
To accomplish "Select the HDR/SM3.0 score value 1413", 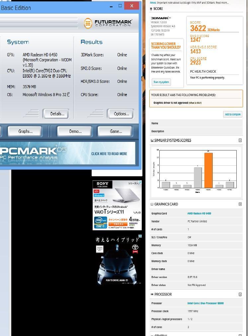I will [196, 51].
